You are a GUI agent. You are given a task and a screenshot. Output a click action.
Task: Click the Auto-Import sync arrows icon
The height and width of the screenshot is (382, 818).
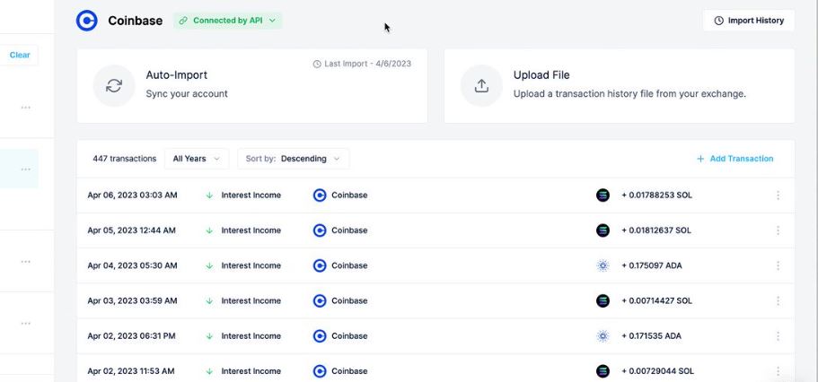[x=114, y=86]
